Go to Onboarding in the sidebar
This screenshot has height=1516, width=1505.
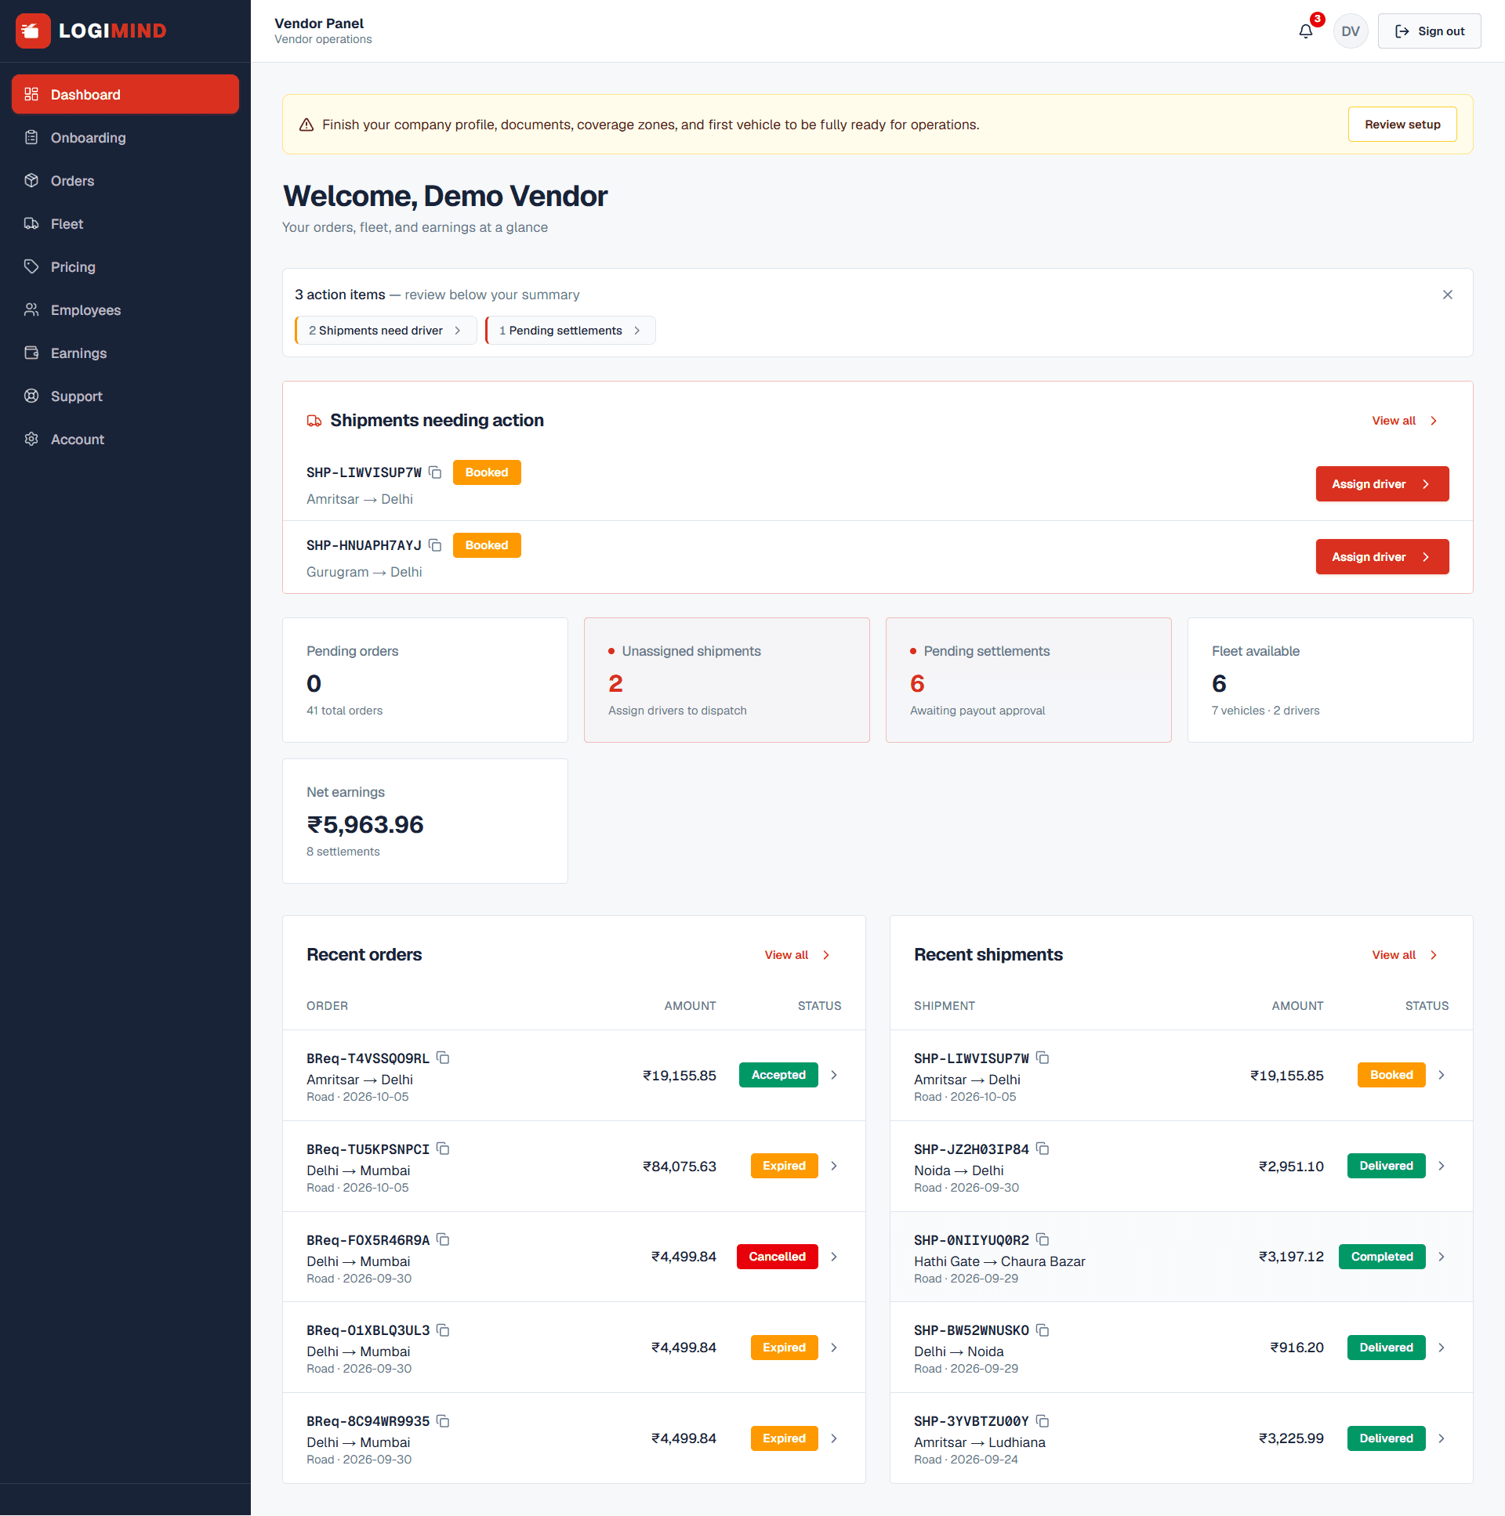pyautogui.click(x=125, y=137)
